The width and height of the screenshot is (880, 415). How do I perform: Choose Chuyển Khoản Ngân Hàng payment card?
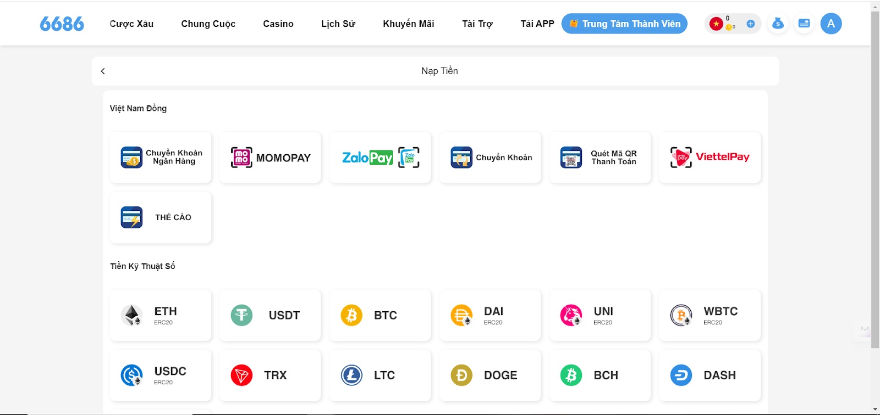point(161,158)
